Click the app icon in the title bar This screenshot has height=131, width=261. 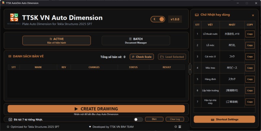pyautogui.click(x=3, y=3)
